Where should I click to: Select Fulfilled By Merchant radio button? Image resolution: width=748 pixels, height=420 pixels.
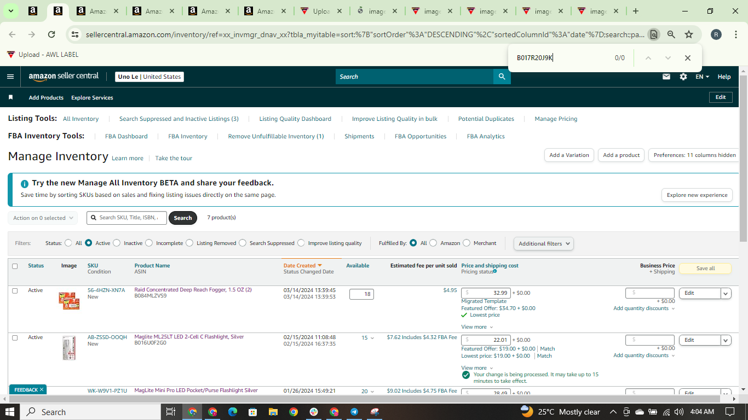click(467, 243)
